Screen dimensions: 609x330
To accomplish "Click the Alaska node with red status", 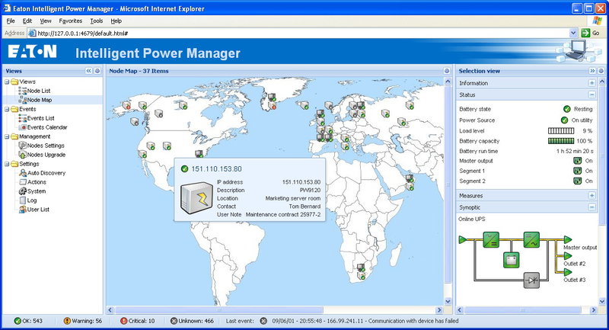I will click(126, 105).
